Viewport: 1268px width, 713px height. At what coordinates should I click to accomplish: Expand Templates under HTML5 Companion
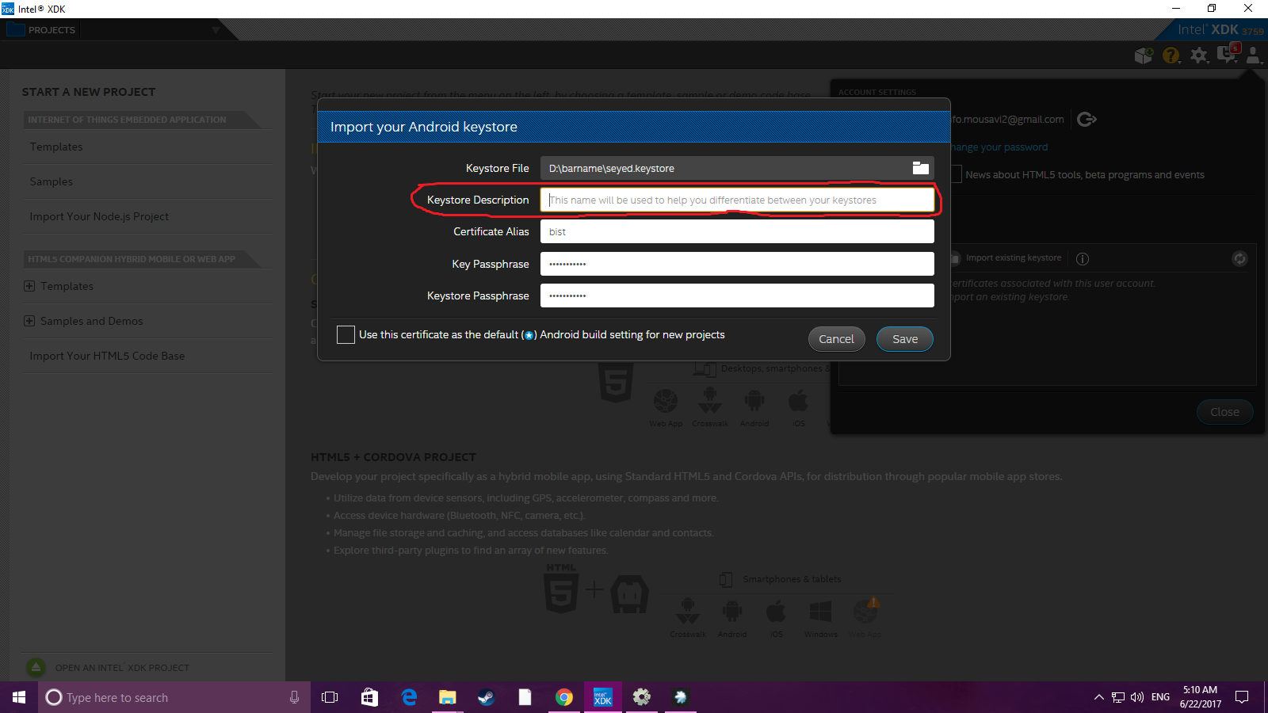click(29, 286)
